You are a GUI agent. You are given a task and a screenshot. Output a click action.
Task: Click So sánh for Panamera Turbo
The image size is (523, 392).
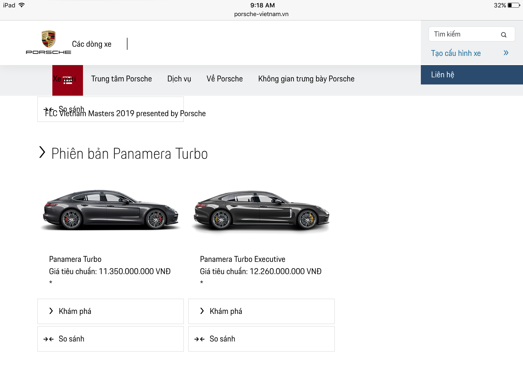click(x=110, y=339)
